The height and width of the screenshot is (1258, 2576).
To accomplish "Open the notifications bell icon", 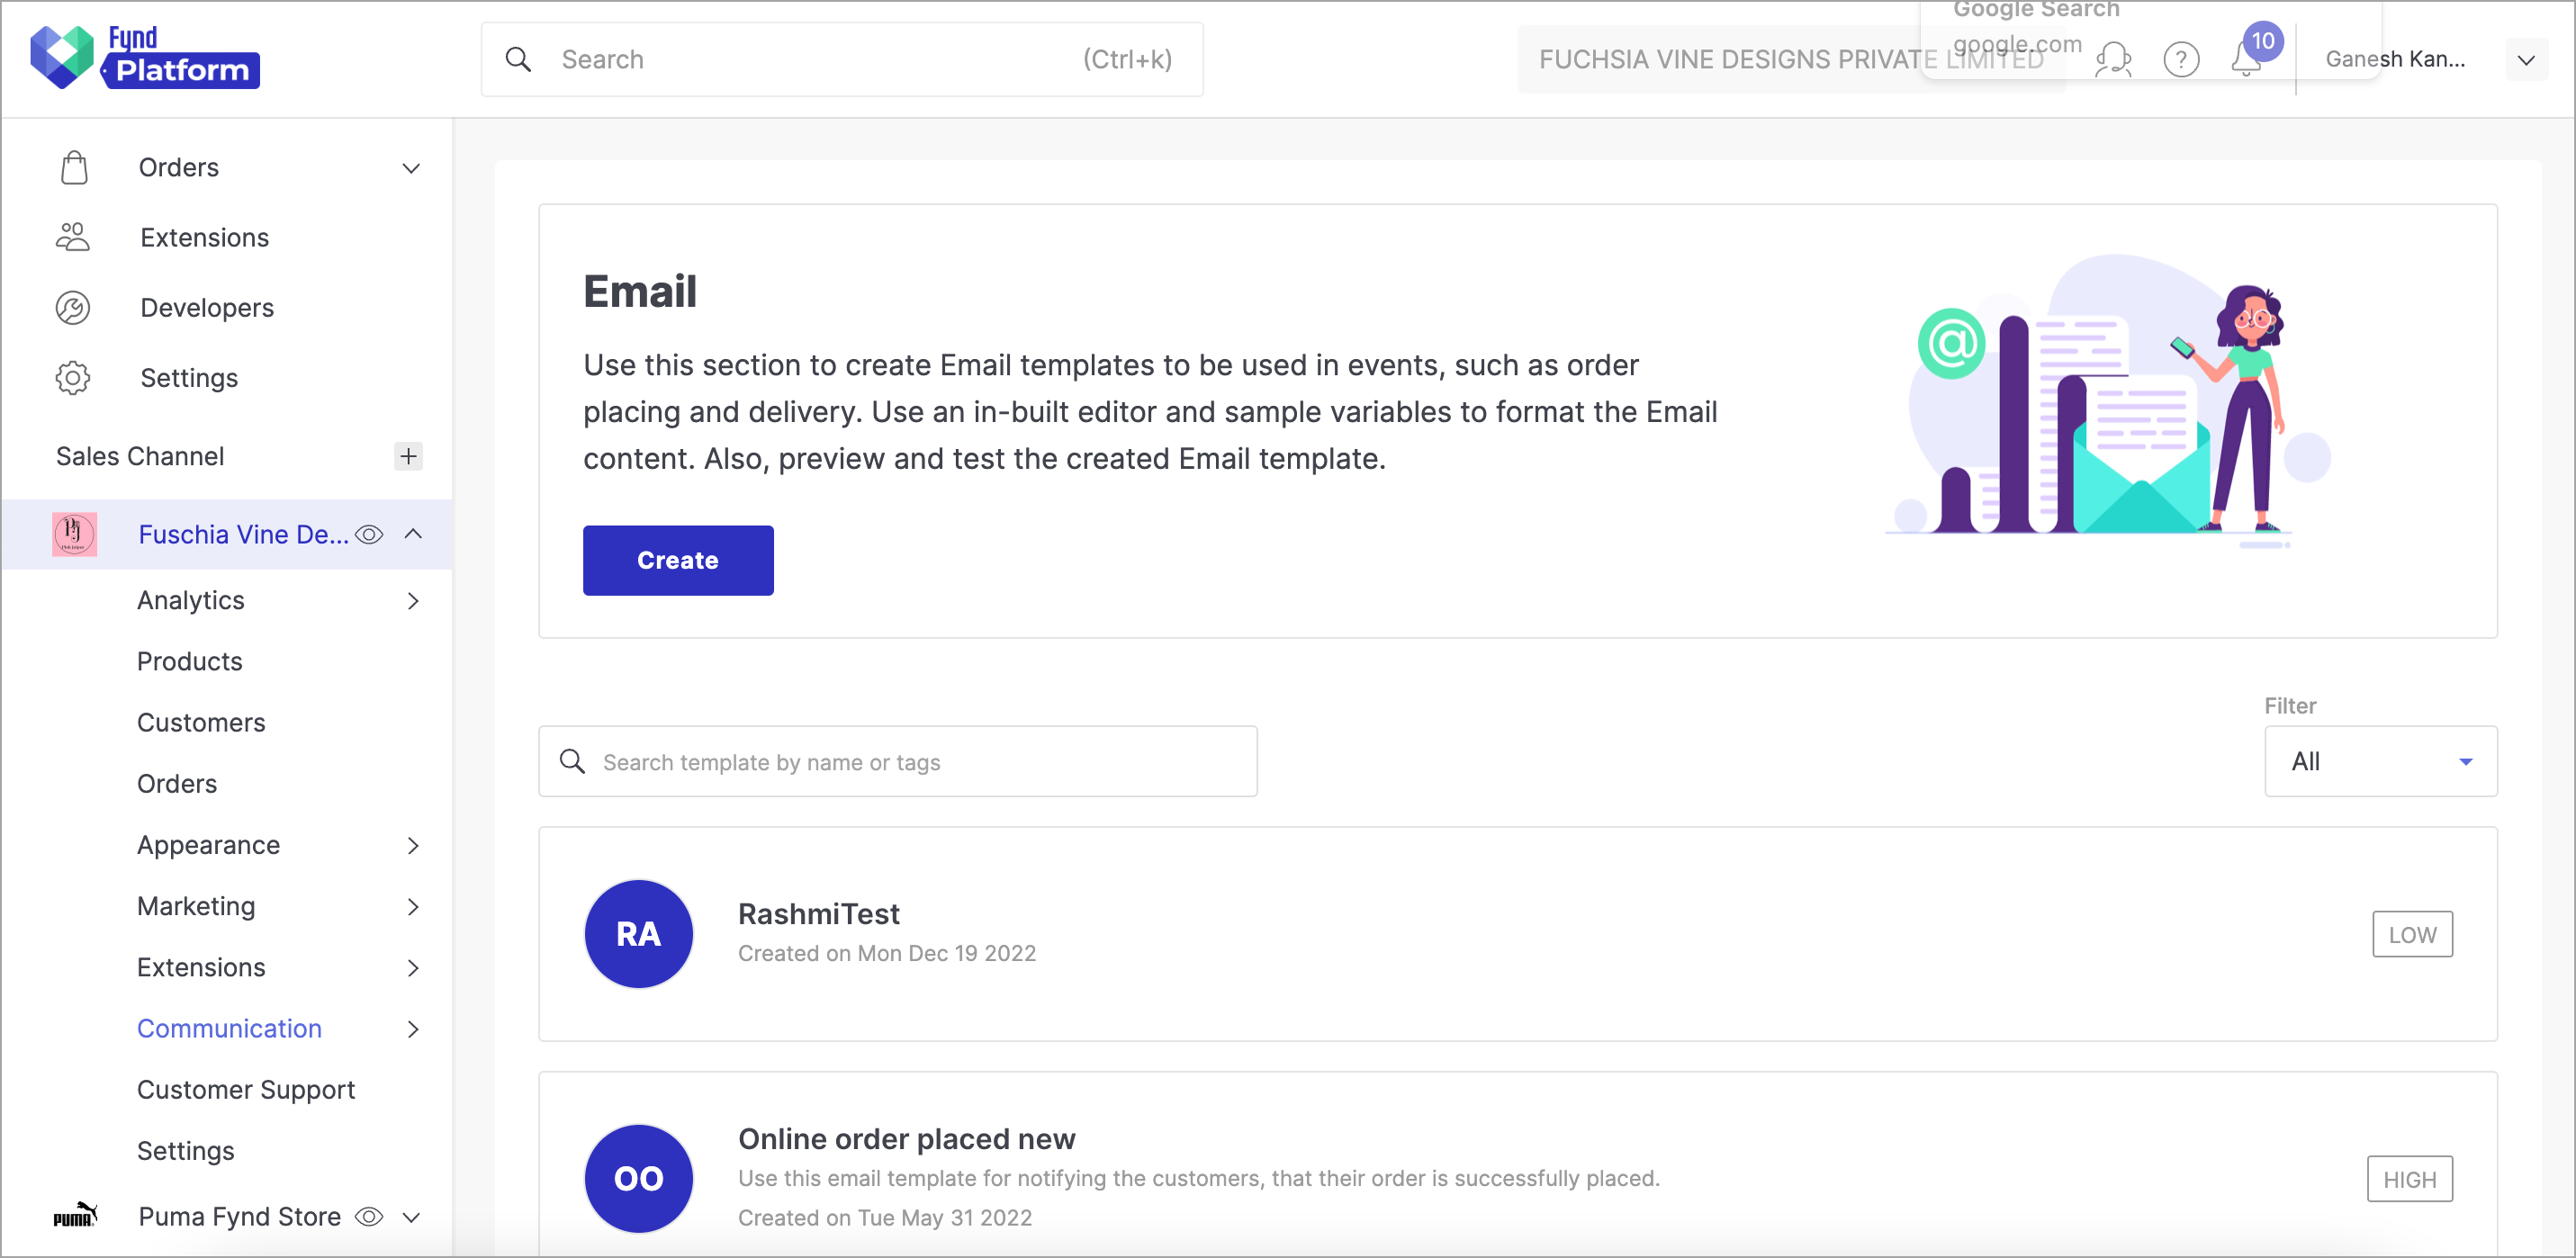I will point(2246,60).
